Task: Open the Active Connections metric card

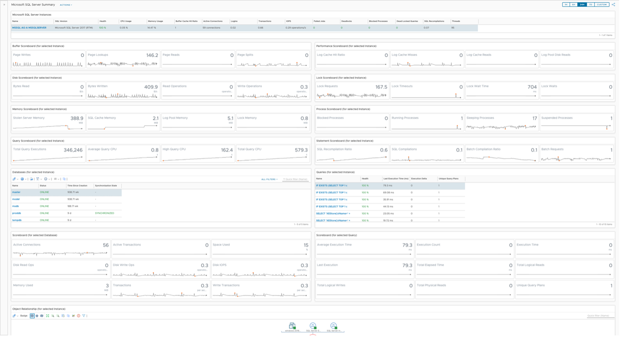Action: tap(61, 249)
